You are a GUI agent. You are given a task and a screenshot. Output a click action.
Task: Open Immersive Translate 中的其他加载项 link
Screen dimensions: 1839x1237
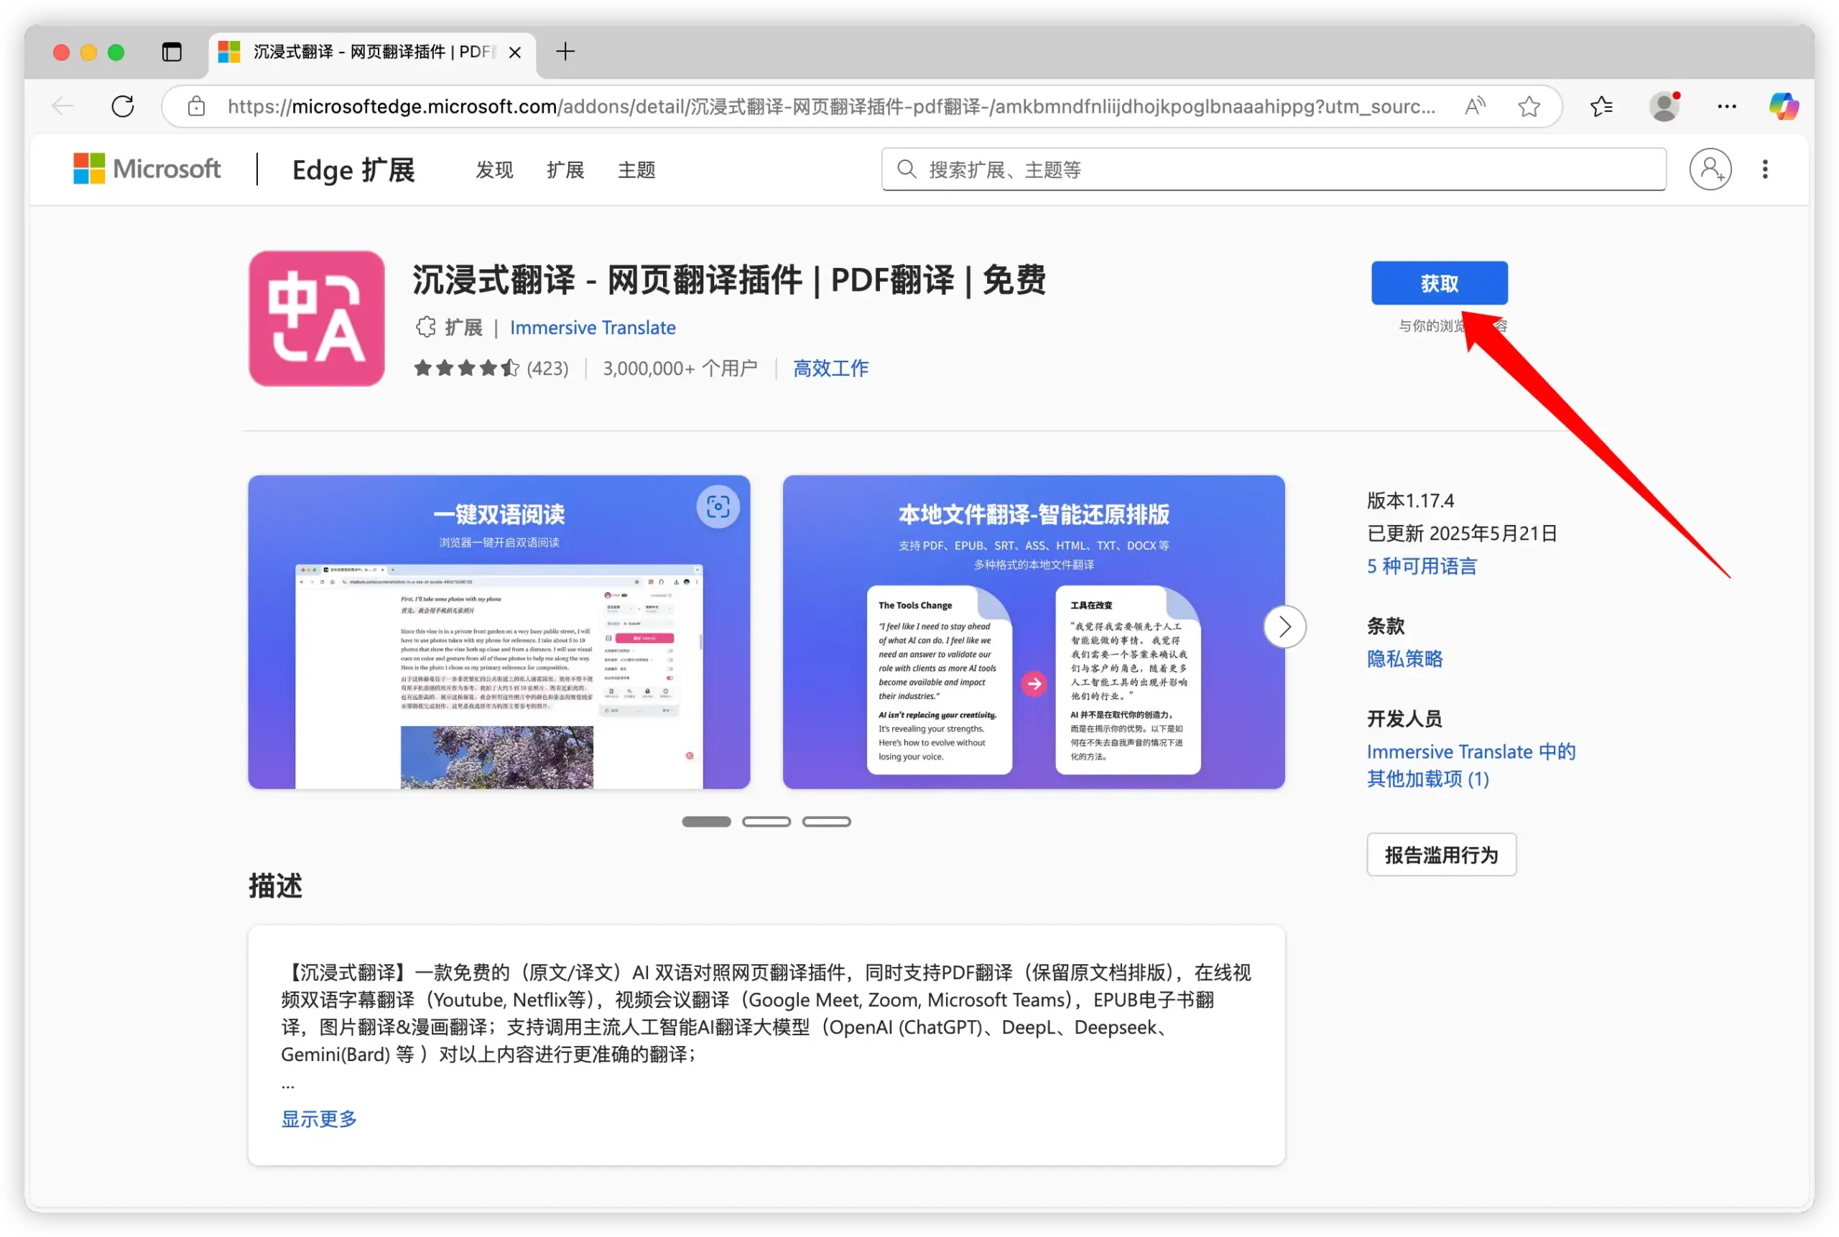[1470, 765]
